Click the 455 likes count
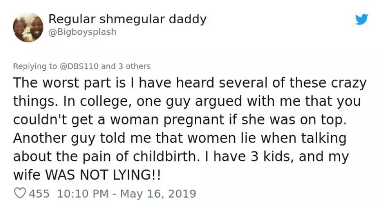The width and height of the screenshot is (379, 207). tap(39, 194)
